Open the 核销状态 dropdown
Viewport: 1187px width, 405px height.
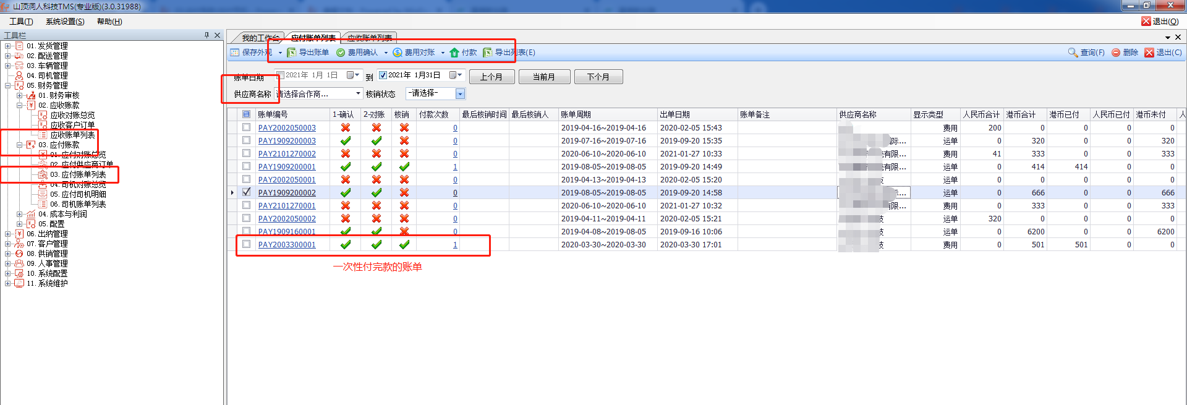click(x=460, y=93)
